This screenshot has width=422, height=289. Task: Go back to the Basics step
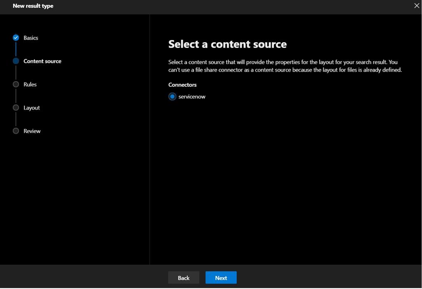(31, 37)
